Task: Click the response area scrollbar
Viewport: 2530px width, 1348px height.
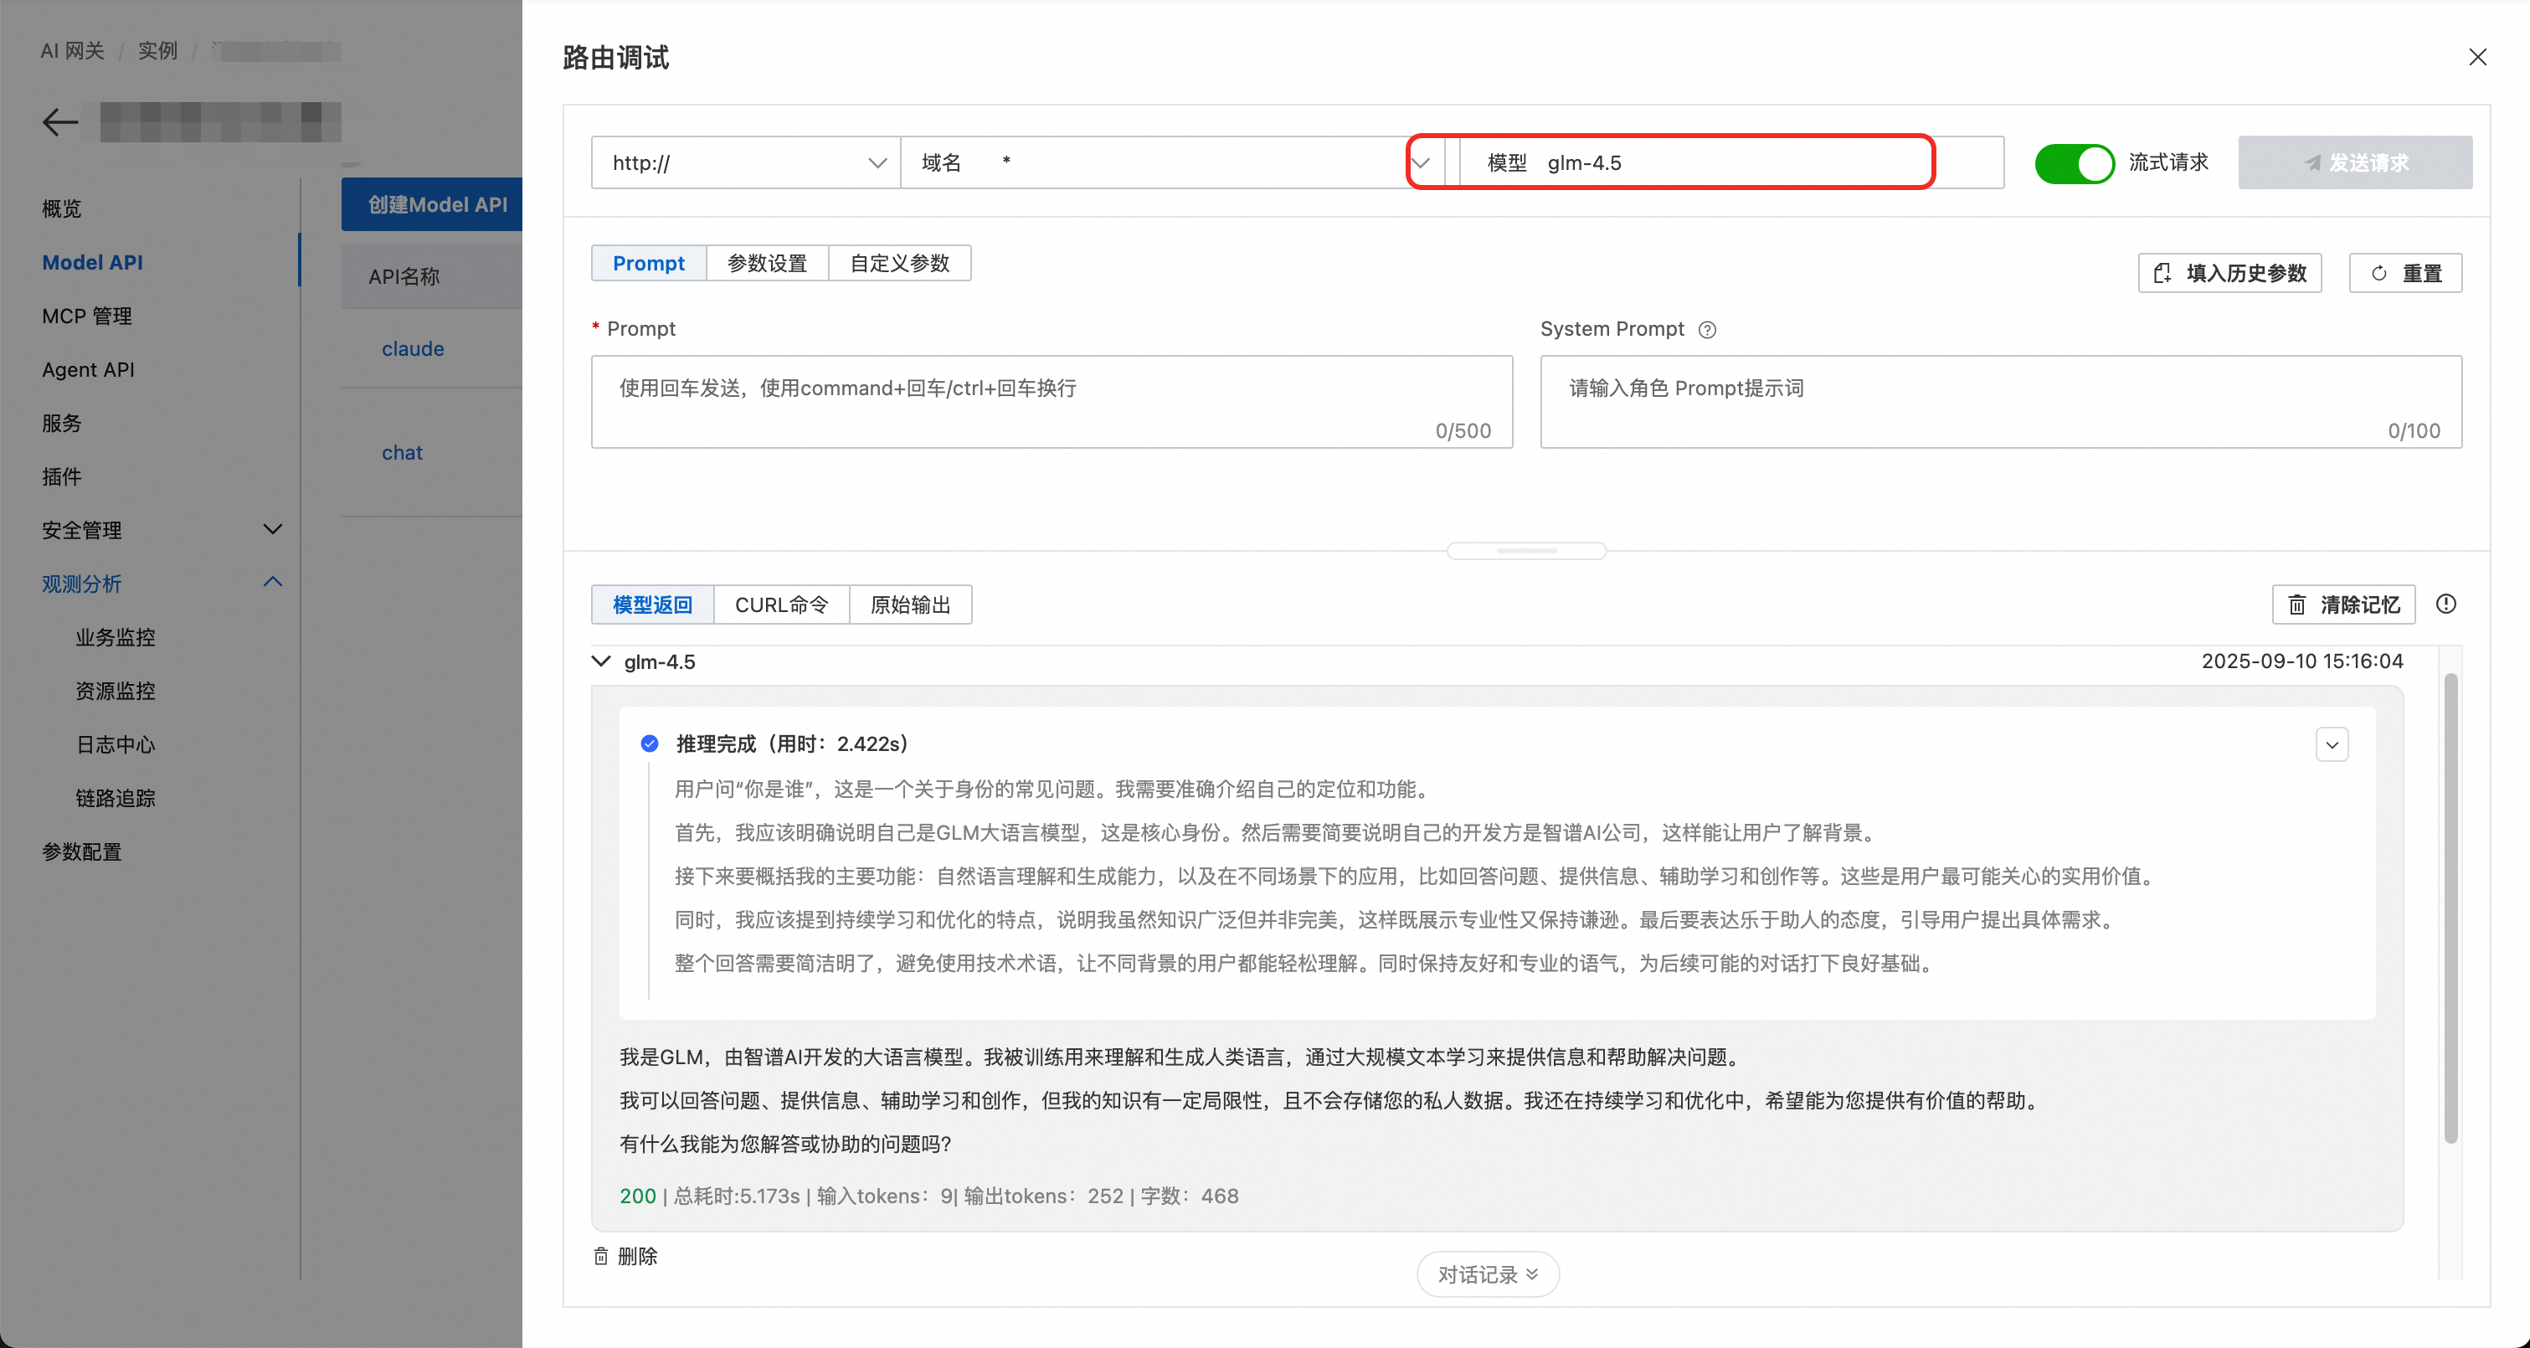Action: (2450, 908)
